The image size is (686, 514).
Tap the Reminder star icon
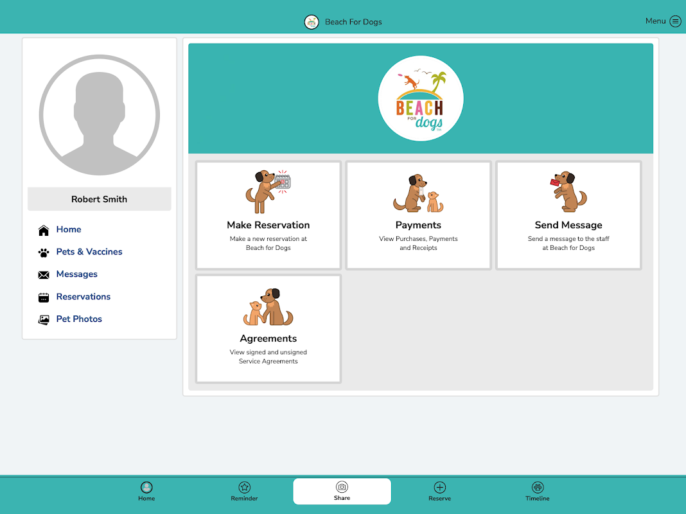pyautogui.click(x=244, y=487)
